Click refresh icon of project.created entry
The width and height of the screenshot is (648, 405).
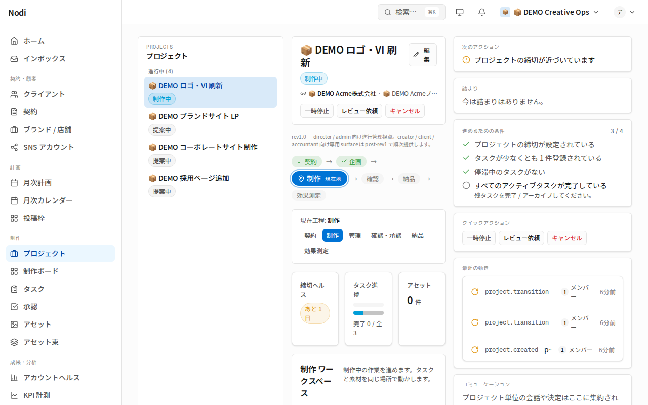click(475, 350)
